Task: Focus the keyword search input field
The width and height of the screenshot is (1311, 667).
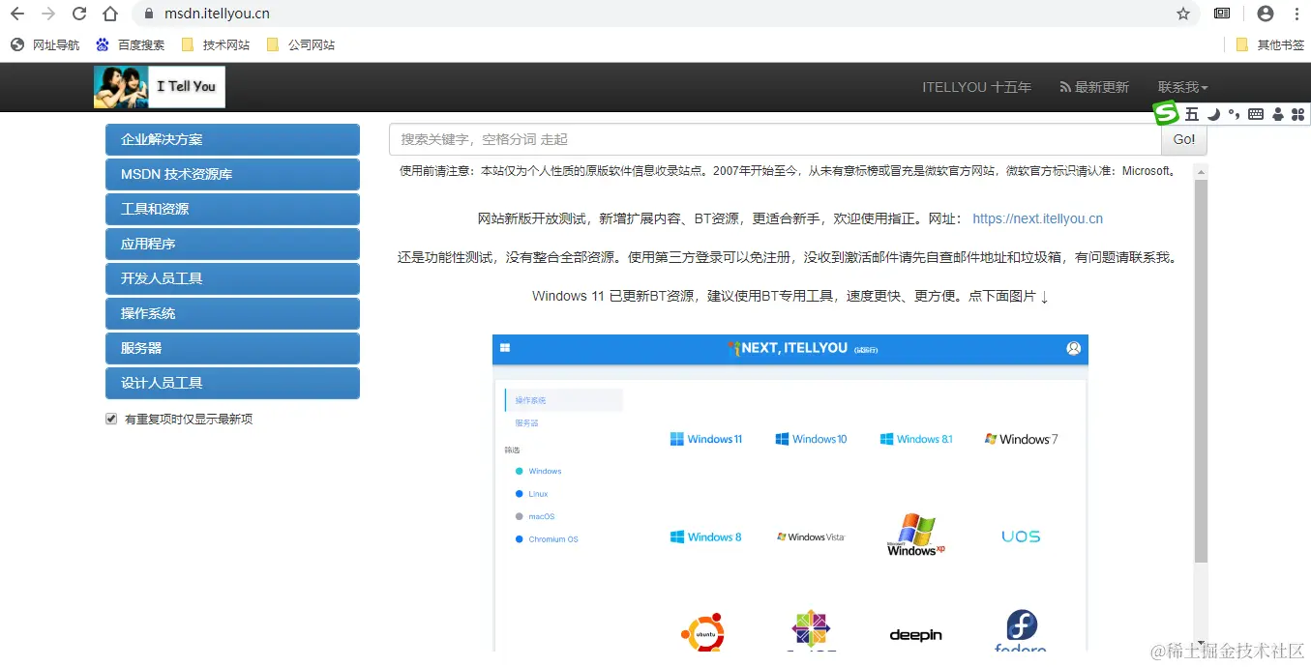Action: point(775,139)
